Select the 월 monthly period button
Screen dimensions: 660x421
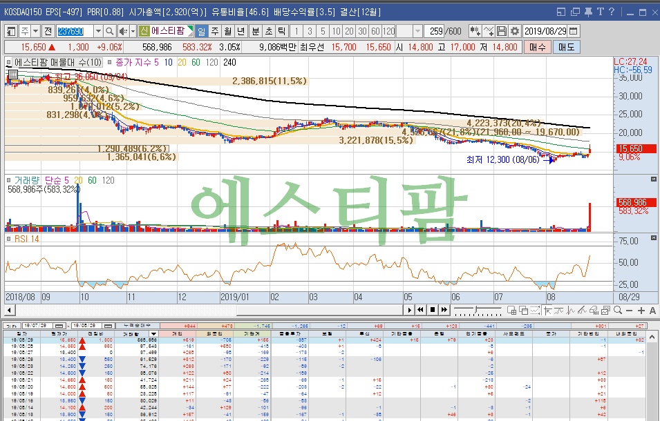227,31
